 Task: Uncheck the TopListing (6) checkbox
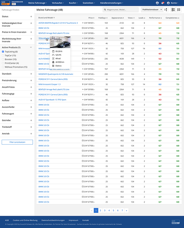click(x=3, y=52)
